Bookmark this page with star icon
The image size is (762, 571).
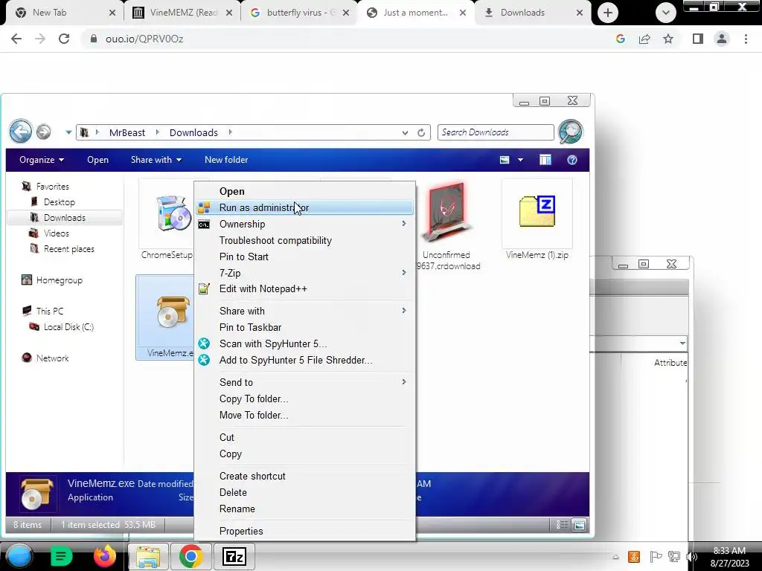click(668, 39)
